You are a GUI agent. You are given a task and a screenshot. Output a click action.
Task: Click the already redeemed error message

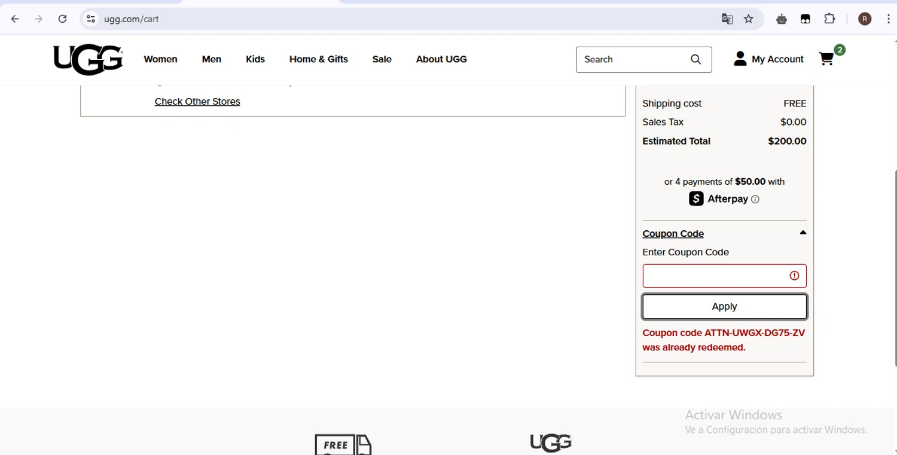[x=724, y=340]
